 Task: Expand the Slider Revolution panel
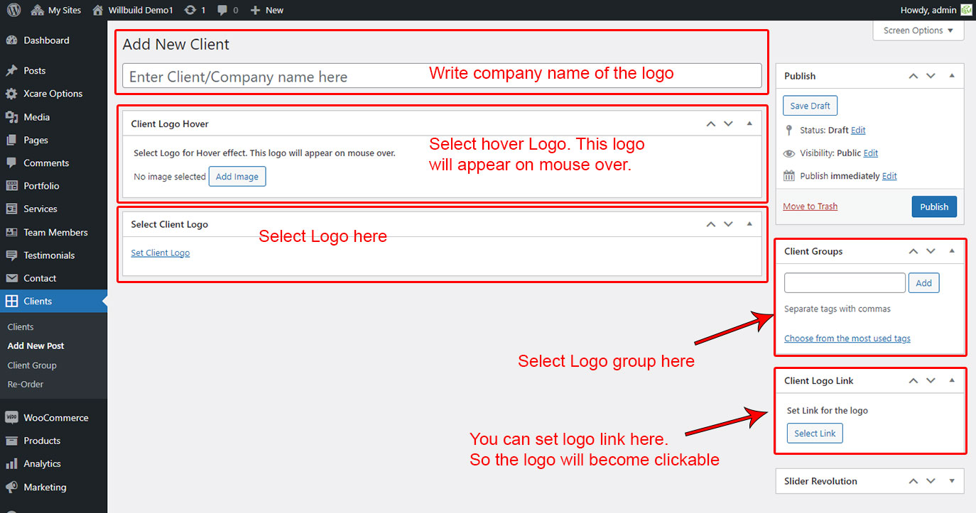tap(952, 481)
